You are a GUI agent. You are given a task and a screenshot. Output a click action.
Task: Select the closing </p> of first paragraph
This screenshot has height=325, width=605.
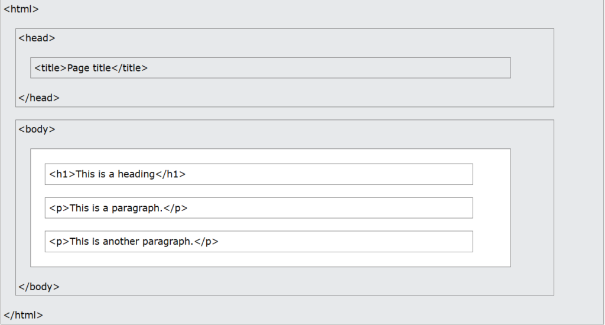point(175,208)
